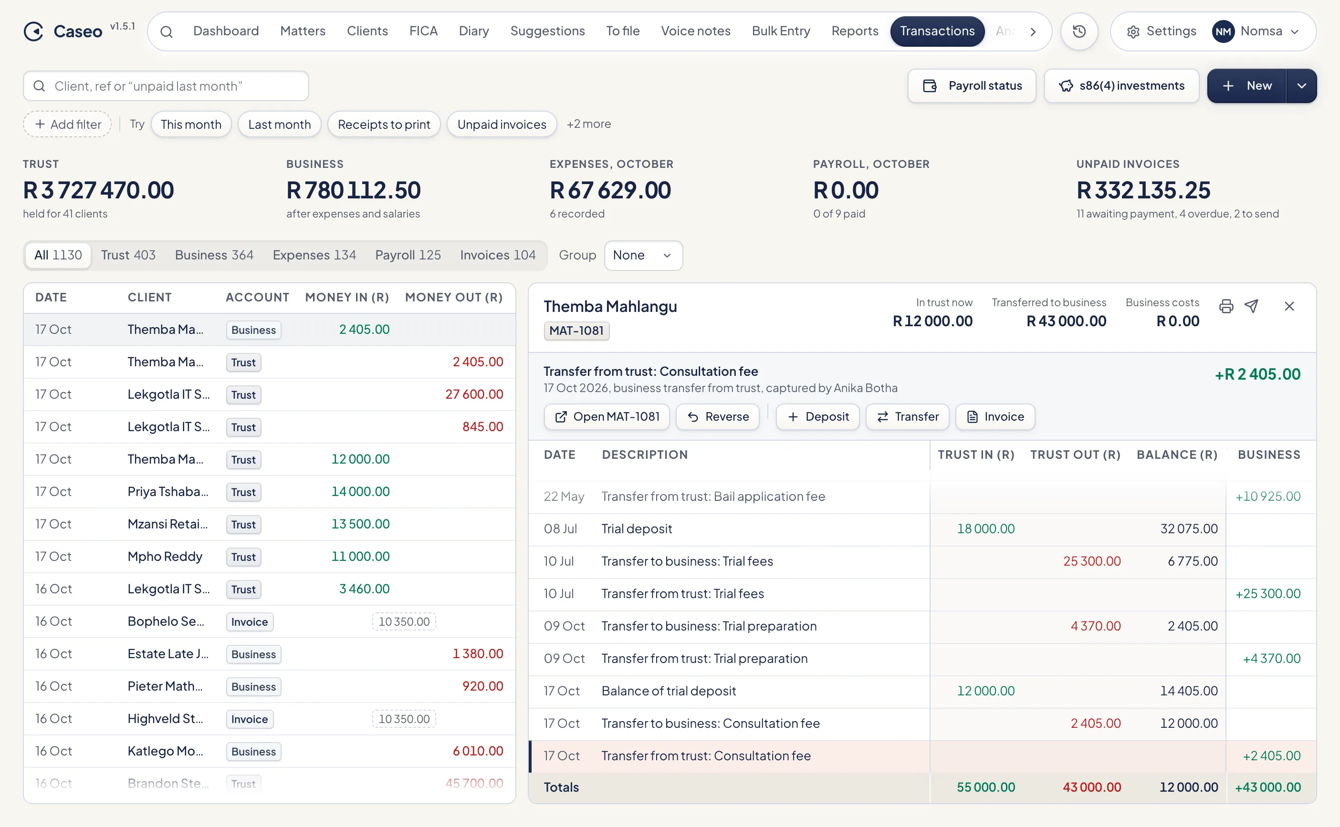
Task: Select Lekgotla IT S... row 845.00
Action: pos(269,427)
